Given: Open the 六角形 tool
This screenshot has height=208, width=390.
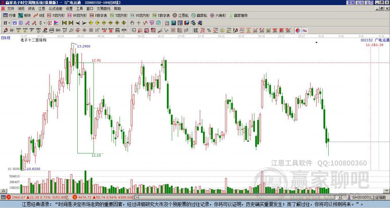Looking at the screenshot, I should pos(218,15).
